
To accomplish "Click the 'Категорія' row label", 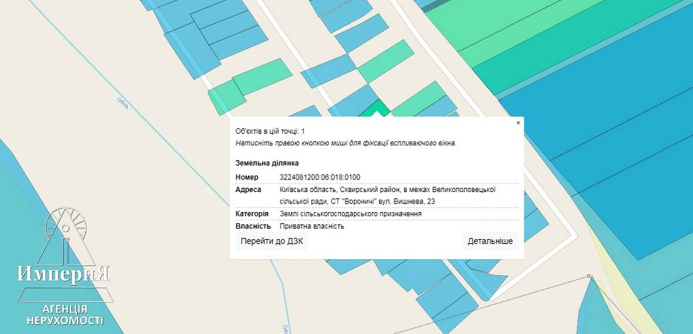I will (252, 214).
